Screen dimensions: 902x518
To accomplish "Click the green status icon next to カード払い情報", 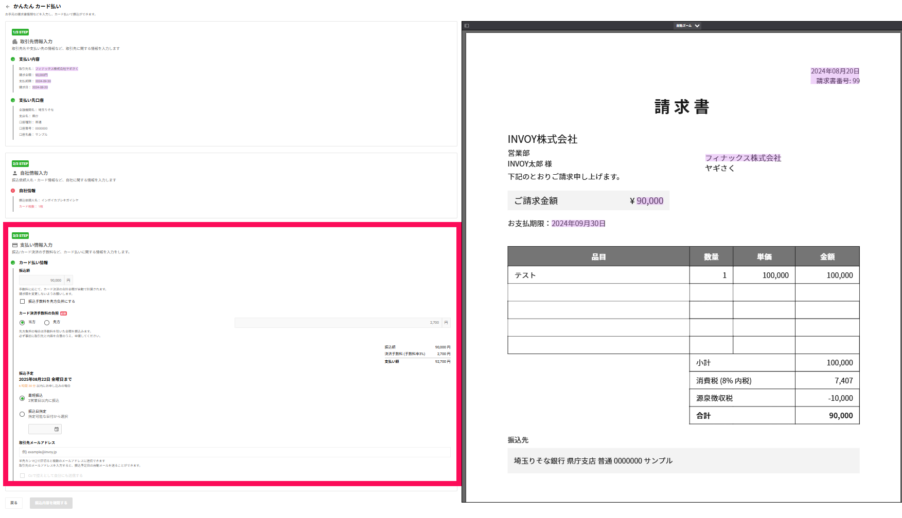I will [x=13, y=263].
